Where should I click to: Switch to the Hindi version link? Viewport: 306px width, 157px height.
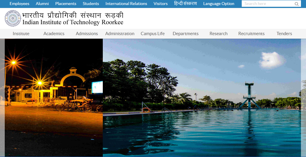coord(186,4)
